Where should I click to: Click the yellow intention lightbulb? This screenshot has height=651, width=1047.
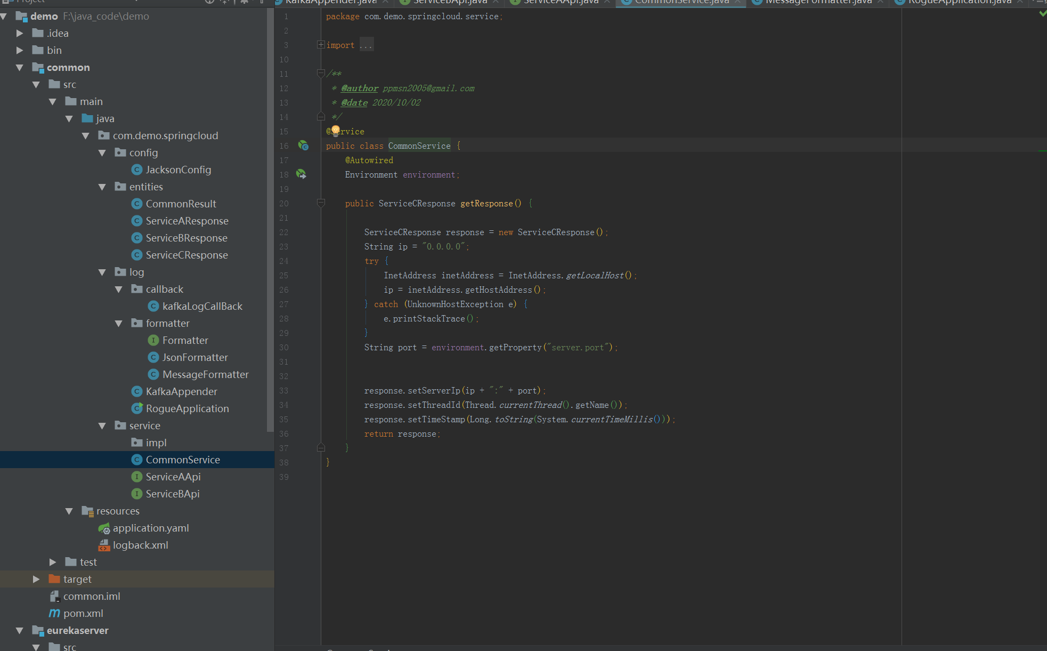(x=336, y=130)
